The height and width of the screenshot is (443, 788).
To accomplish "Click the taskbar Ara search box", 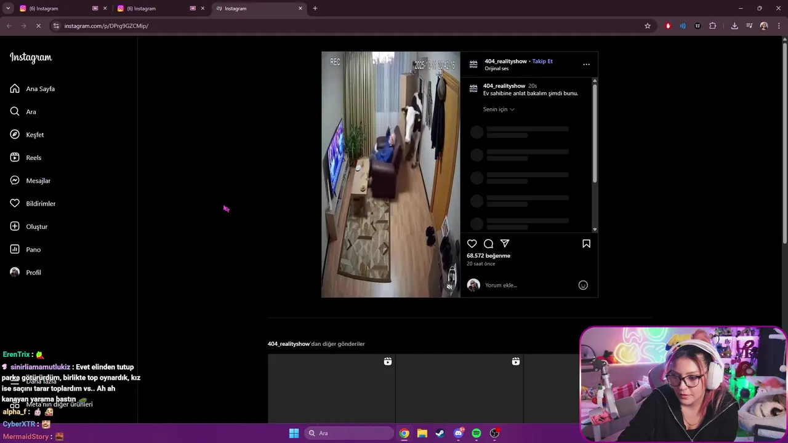I will click(349, 433).
